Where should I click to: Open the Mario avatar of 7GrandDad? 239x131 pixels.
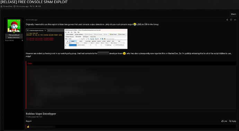tap(14, 26)
